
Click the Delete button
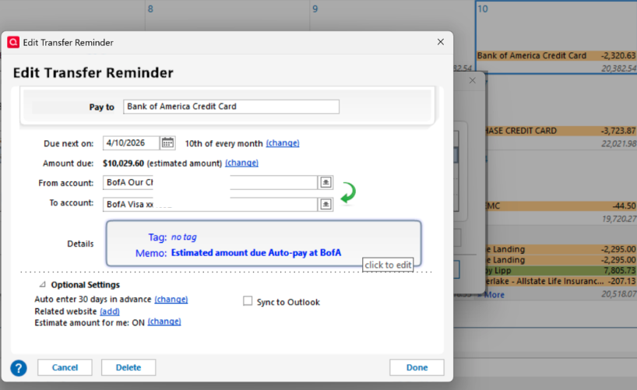point(128,367)
